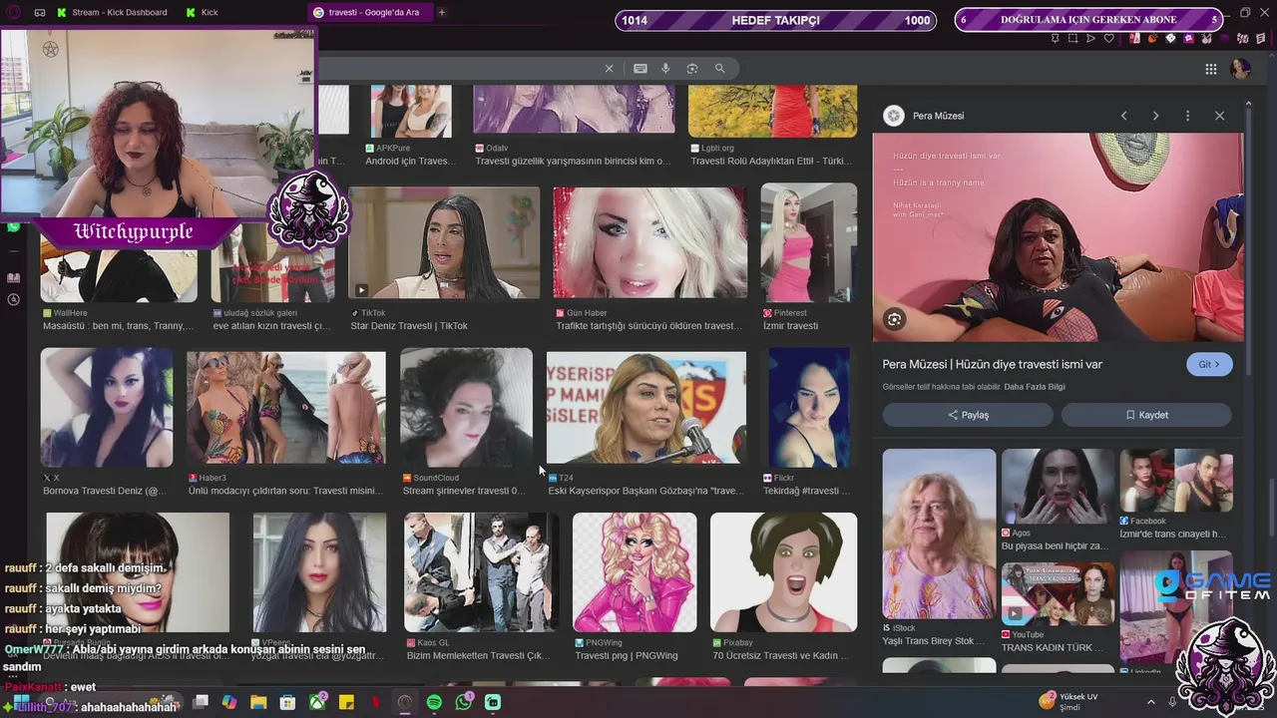The image size is (1277, 718).
Task: Open the iStock Yaşlı Trans Birey related image
Action: click(939, 534)
